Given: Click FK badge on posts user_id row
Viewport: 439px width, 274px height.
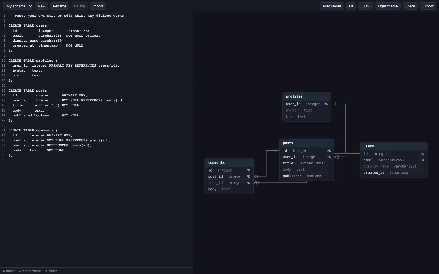Looking at the screenshot, I should coord(329,157).
